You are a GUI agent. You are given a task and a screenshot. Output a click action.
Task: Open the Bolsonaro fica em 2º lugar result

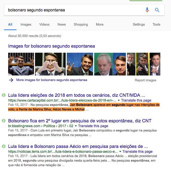pyautogui.click(x=80, y=121)
